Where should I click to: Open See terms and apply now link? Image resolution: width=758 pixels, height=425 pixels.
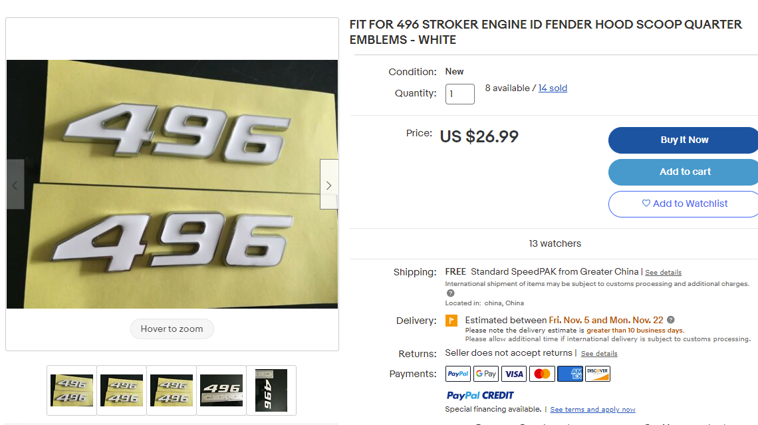click(x=592, y=409)
